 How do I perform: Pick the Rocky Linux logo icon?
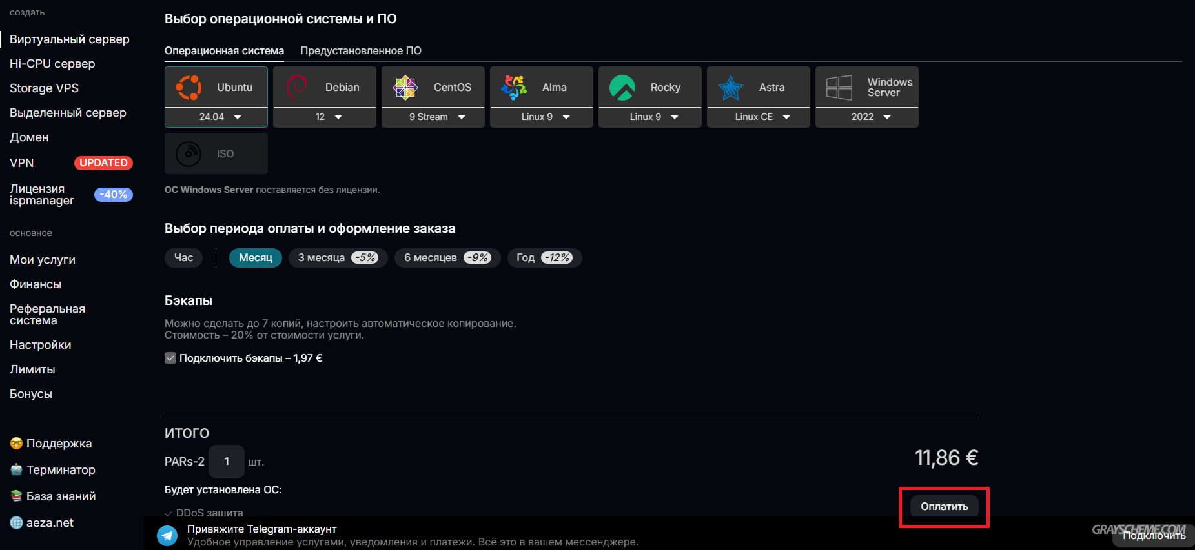[622, 87]
